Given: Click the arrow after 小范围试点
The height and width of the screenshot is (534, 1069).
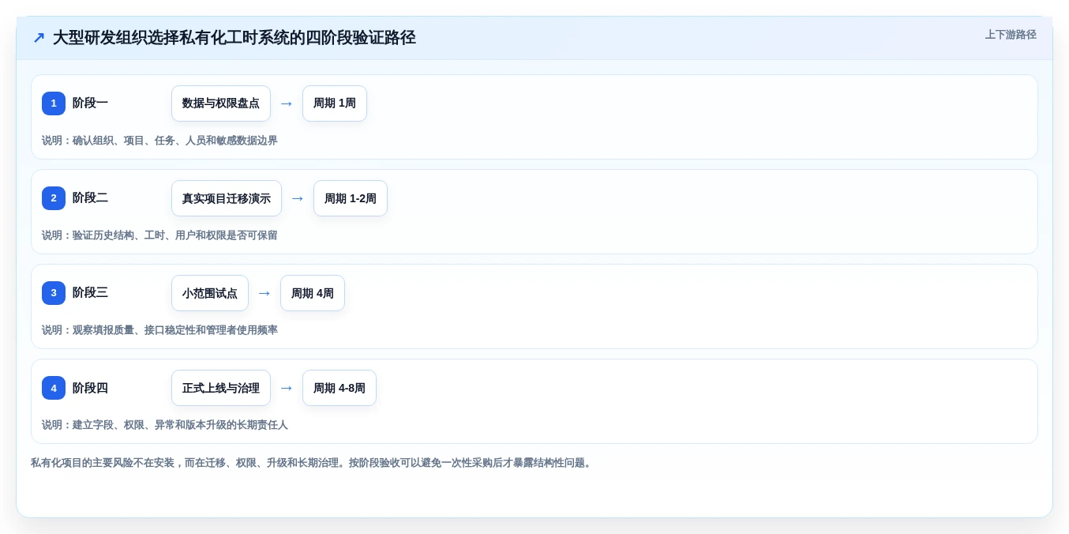Looking at the screenshot, I should [x=264, y=293].
